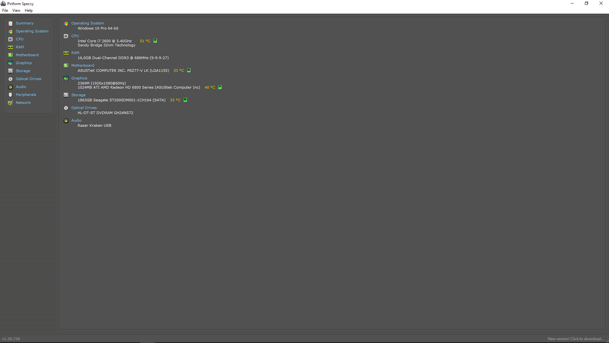Open the Help menu

pyautogui.click(x=29, y=10)
